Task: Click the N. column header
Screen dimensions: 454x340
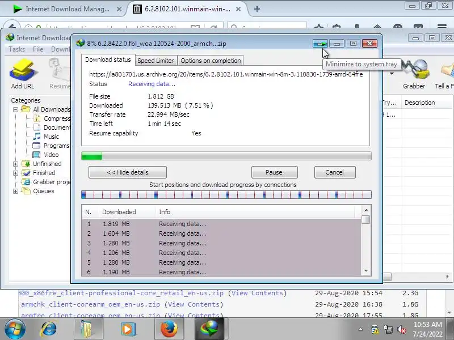Action: click(90, 212)
